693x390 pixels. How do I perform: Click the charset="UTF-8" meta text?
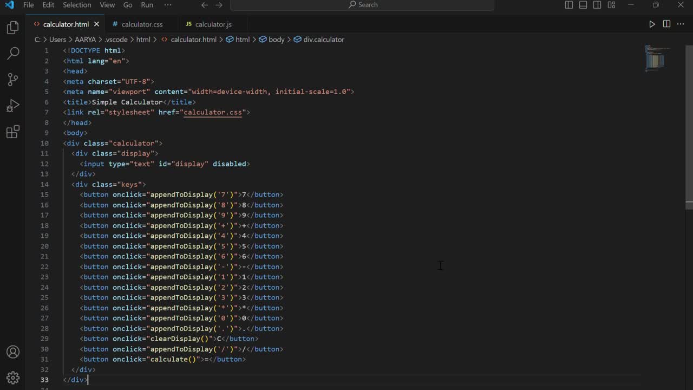[119, 81]
